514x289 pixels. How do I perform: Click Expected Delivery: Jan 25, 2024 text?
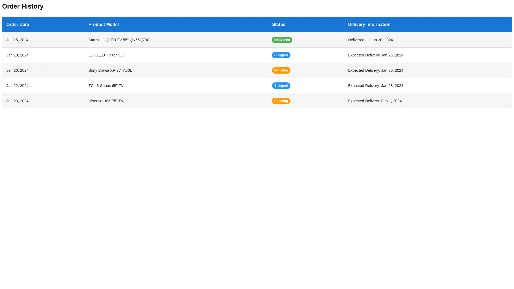coord(376,55)
